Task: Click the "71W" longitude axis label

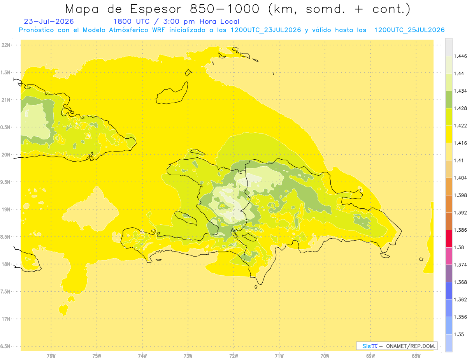Action: 279,356
